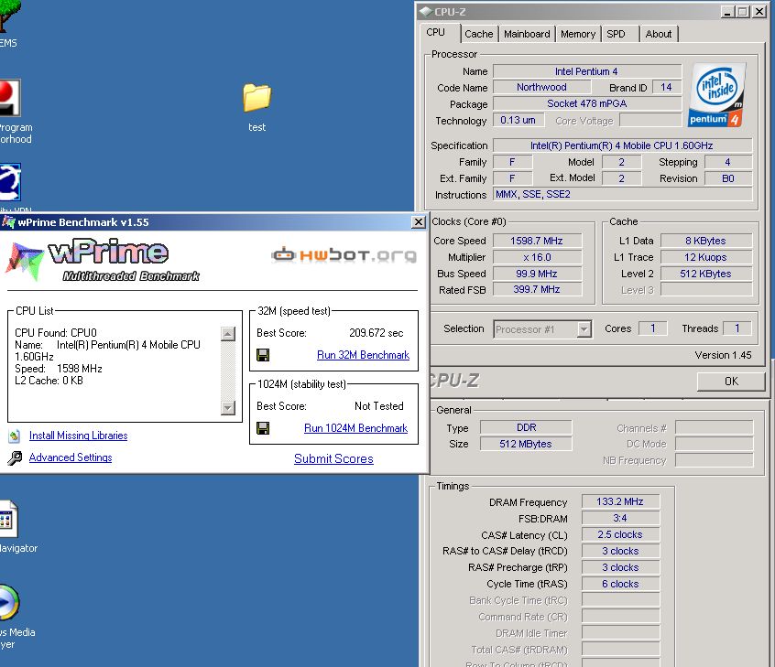Click the Specification field text
The width and height of the screenshot is (775, 667).
click(622, 145)
